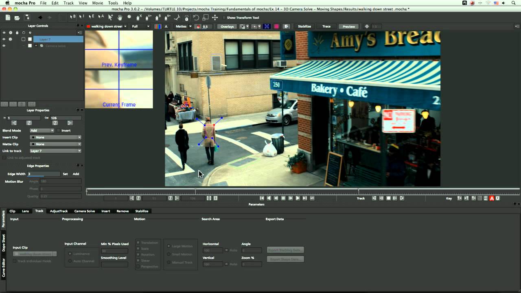Click the Edge Width input field

tap(44, 174)
